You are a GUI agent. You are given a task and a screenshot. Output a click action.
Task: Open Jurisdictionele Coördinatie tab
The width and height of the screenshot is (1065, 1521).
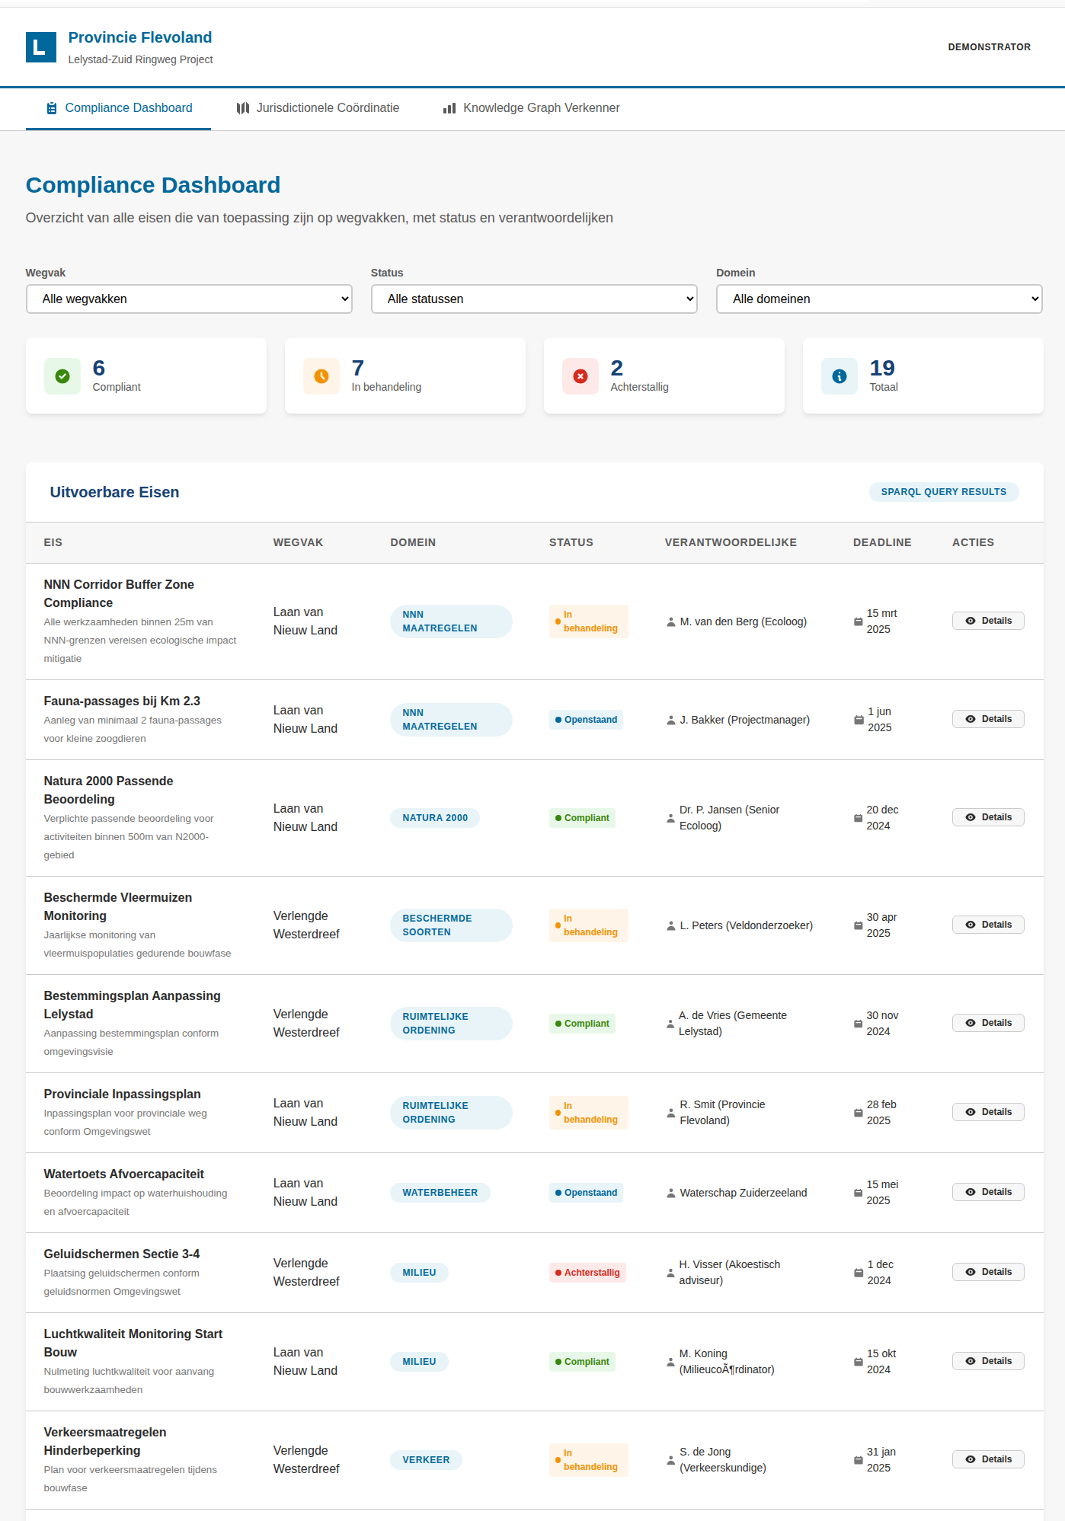click(x=318, y=108)
